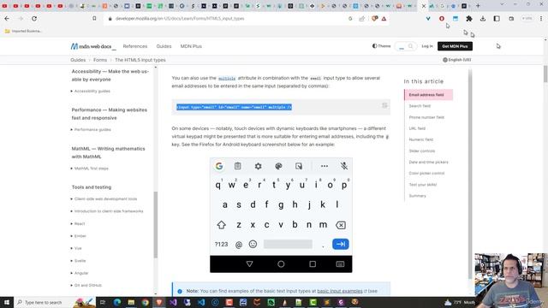Viewport: 548px width, 308px height.
Task: Jump to URL field section
Action: click(x=417, y=128)
